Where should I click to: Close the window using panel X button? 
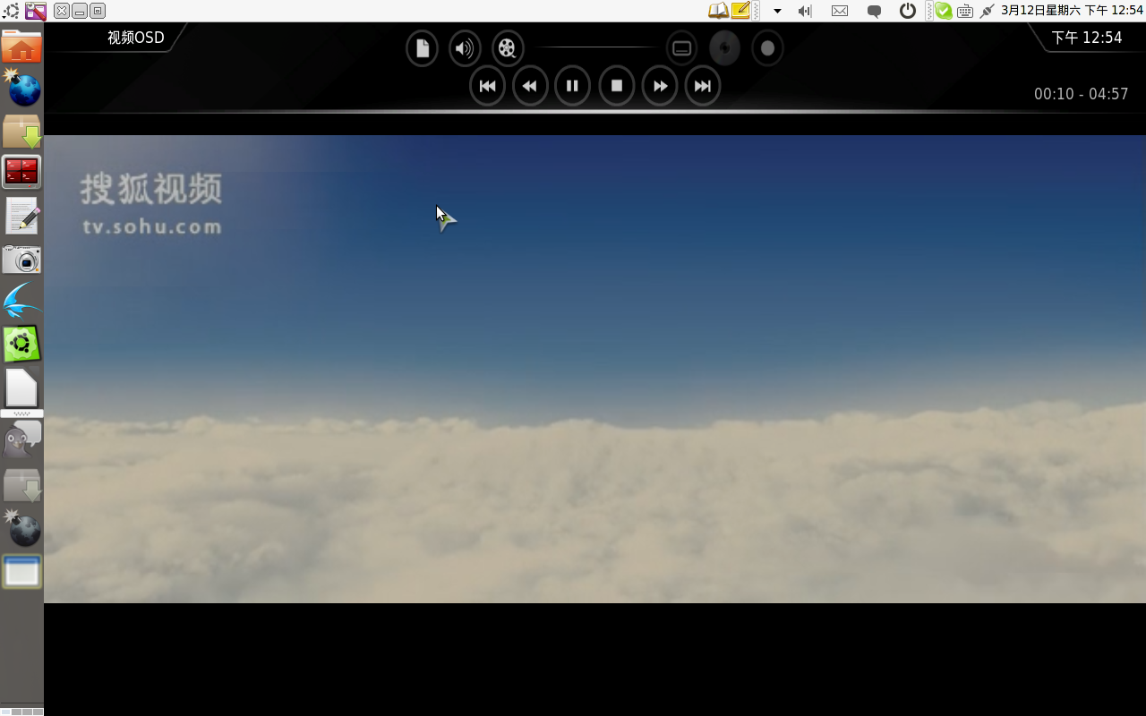click(x=61, y=11)
